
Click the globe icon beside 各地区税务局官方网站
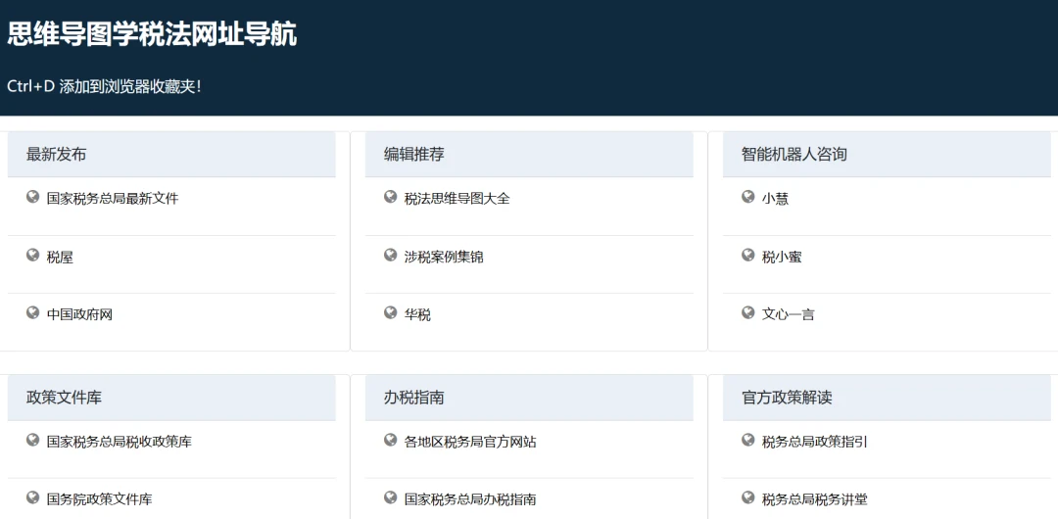point(390,440)
